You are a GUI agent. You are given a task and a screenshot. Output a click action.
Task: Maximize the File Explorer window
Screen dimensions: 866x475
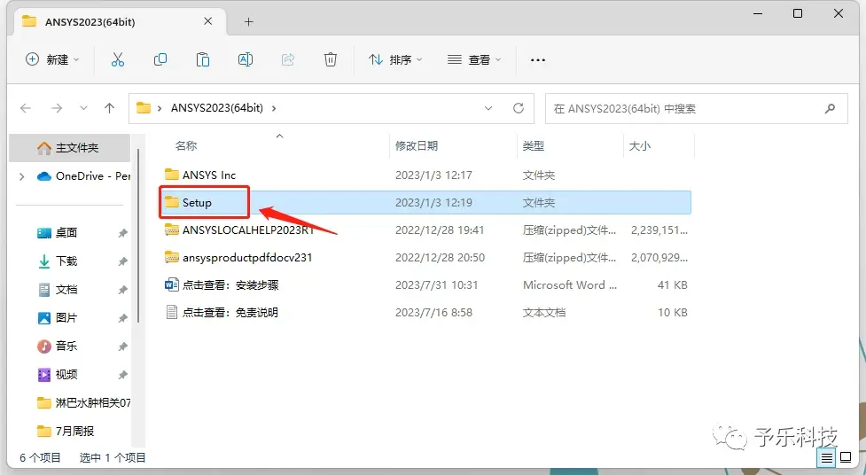point(798,13)
